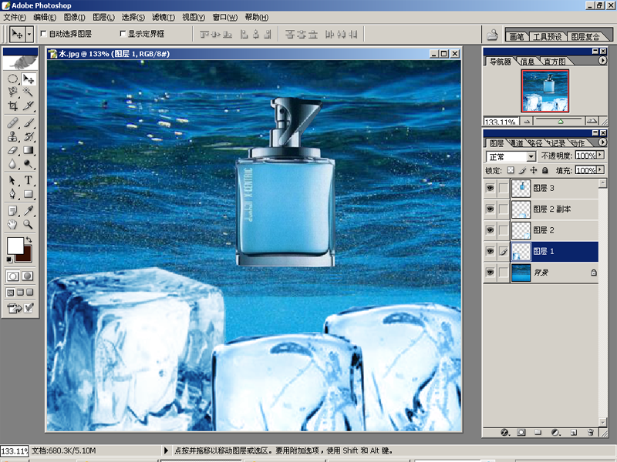
Task: Open the 不透明度 opacity slider arrow
Action: (600, 156)
